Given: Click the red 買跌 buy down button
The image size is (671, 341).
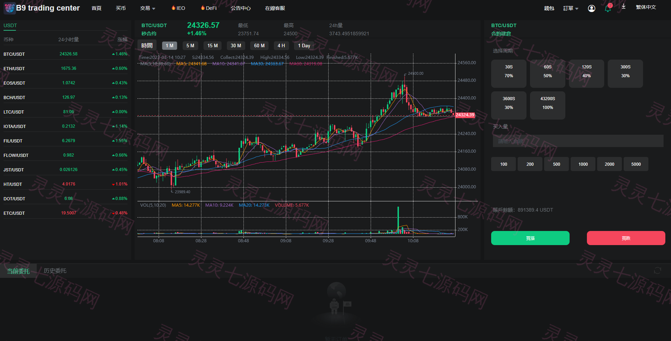Looking at the screenshot, I should [626, 238].
